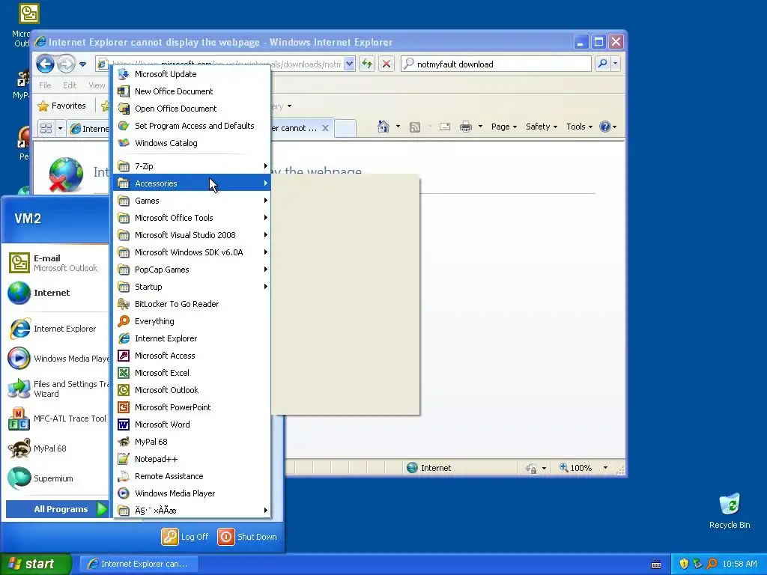Launch Microsoft Excel

click(x=192, y=373)
